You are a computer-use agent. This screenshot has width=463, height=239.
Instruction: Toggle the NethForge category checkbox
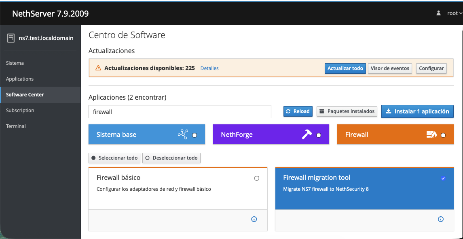pos(319,135)
